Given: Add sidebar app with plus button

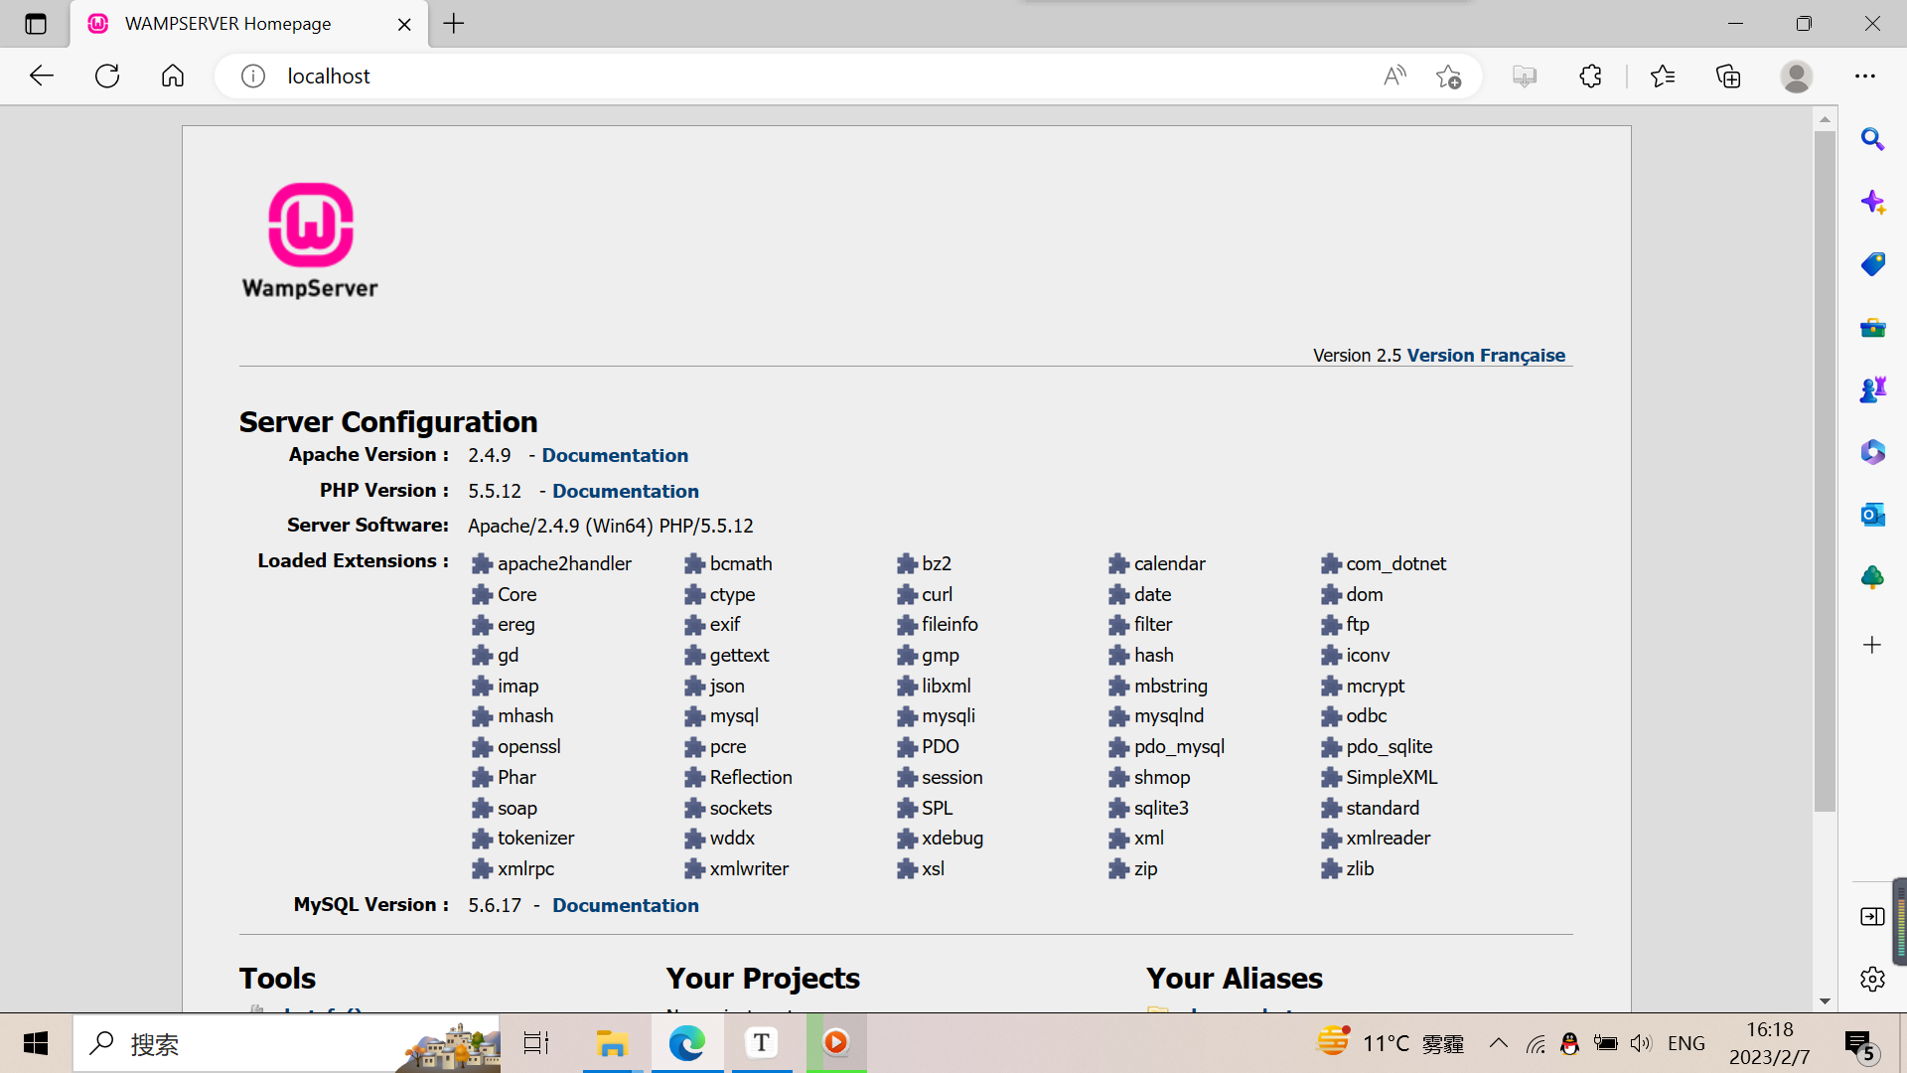Looking at the screenshot, I should click(x=1872, y=645).
